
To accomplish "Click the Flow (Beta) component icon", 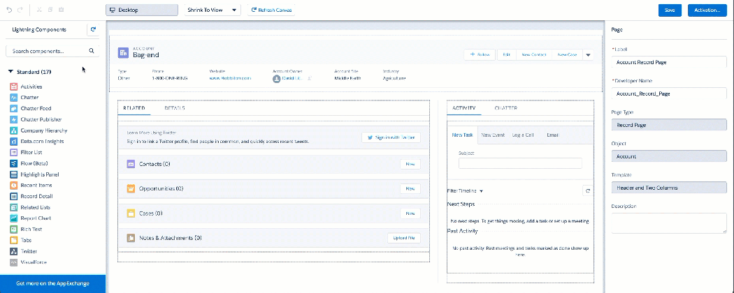I will pyautogui.click(x=13, y=163).
